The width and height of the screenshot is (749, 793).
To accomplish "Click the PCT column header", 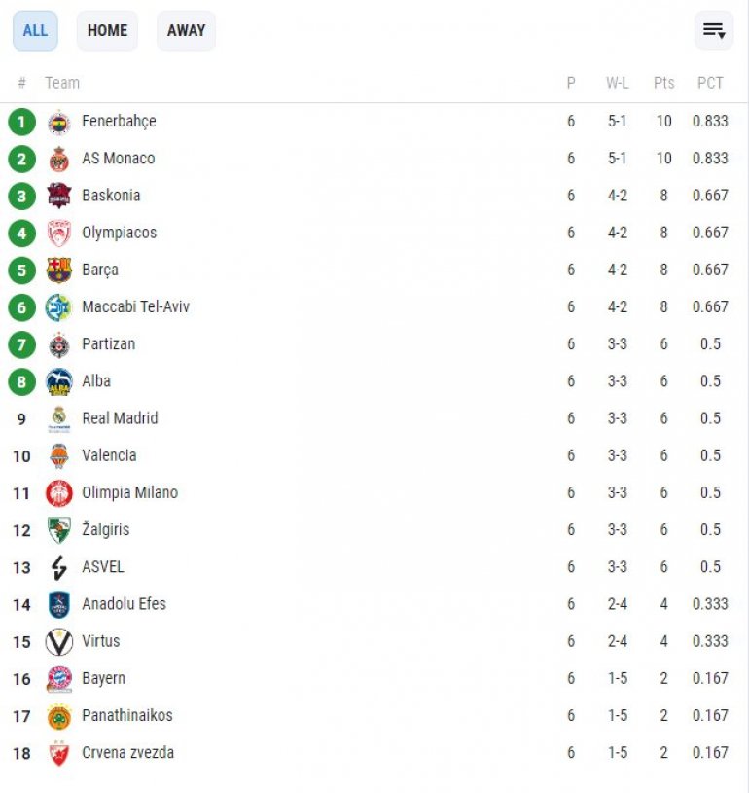I will [710, 83].
